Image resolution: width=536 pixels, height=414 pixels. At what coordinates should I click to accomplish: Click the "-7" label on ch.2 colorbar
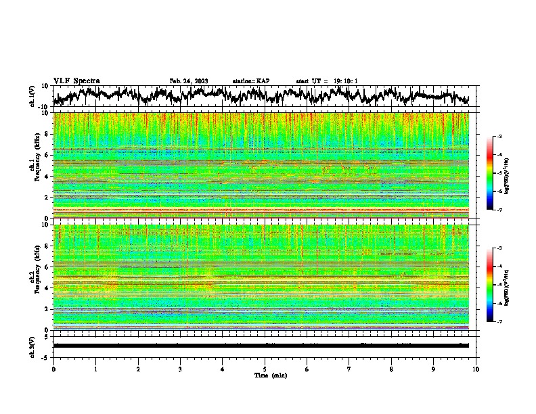click(x=499, y=321)
